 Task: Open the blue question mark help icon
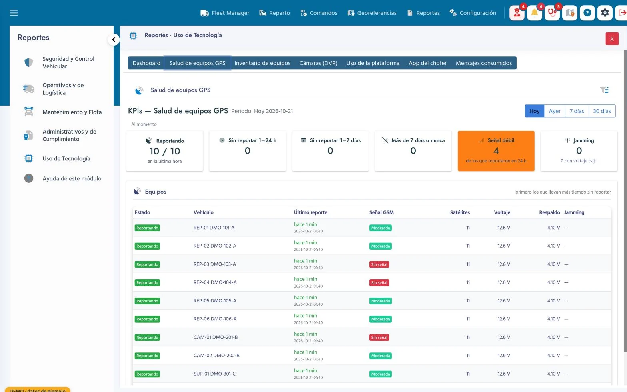587,13
